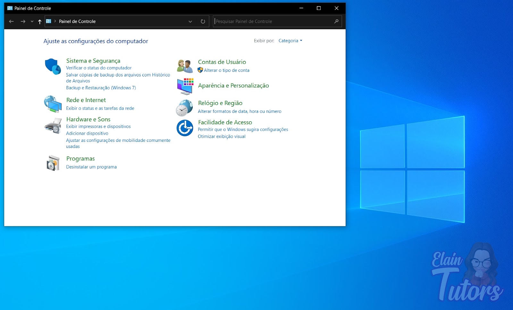Open Rede e Internet category

86,100
